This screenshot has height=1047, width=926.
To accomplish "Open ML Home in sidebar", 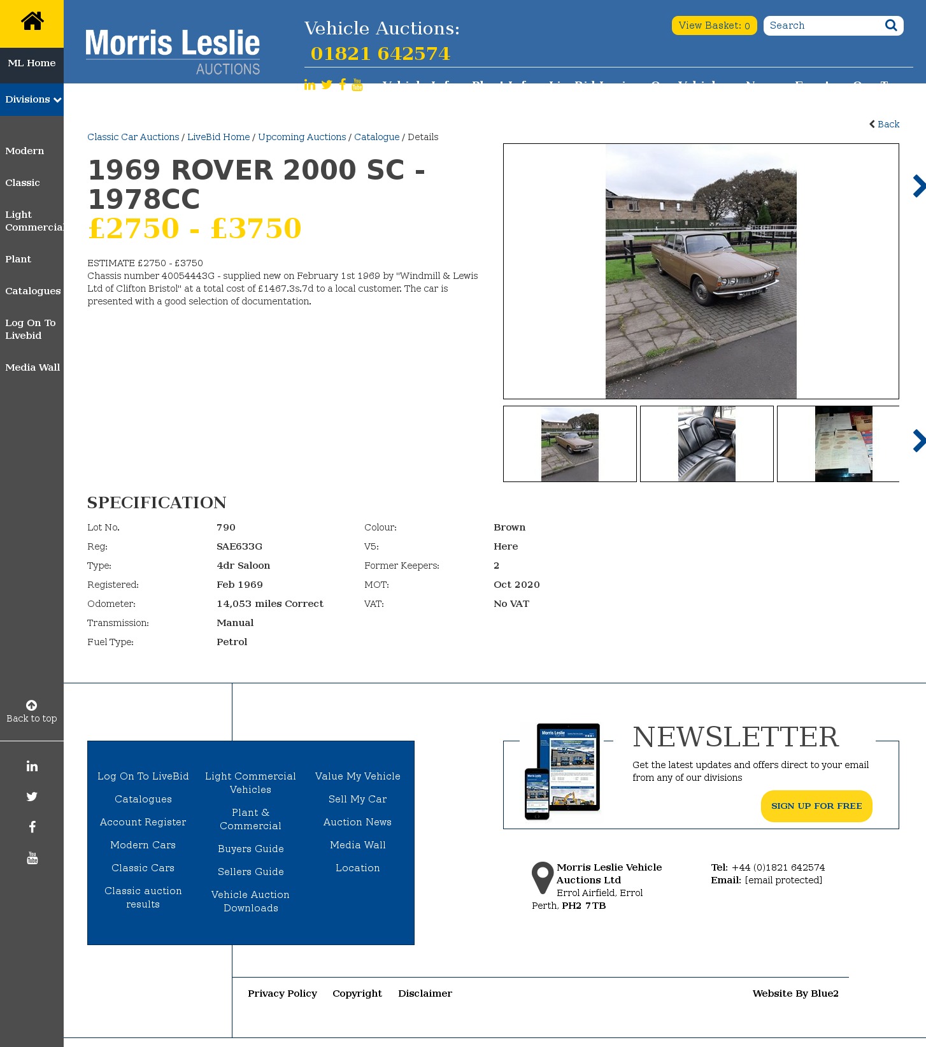I will [x=32, y=63].
